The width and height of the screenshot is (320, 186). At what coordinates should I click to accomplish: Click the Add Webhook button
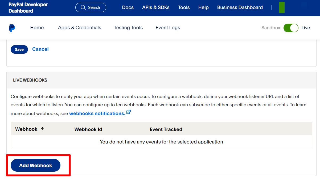coord(35,165)
